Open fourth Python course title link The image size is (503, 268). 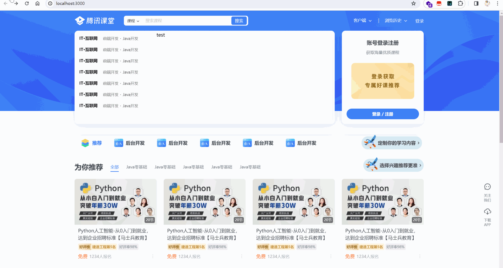(381, 234)
